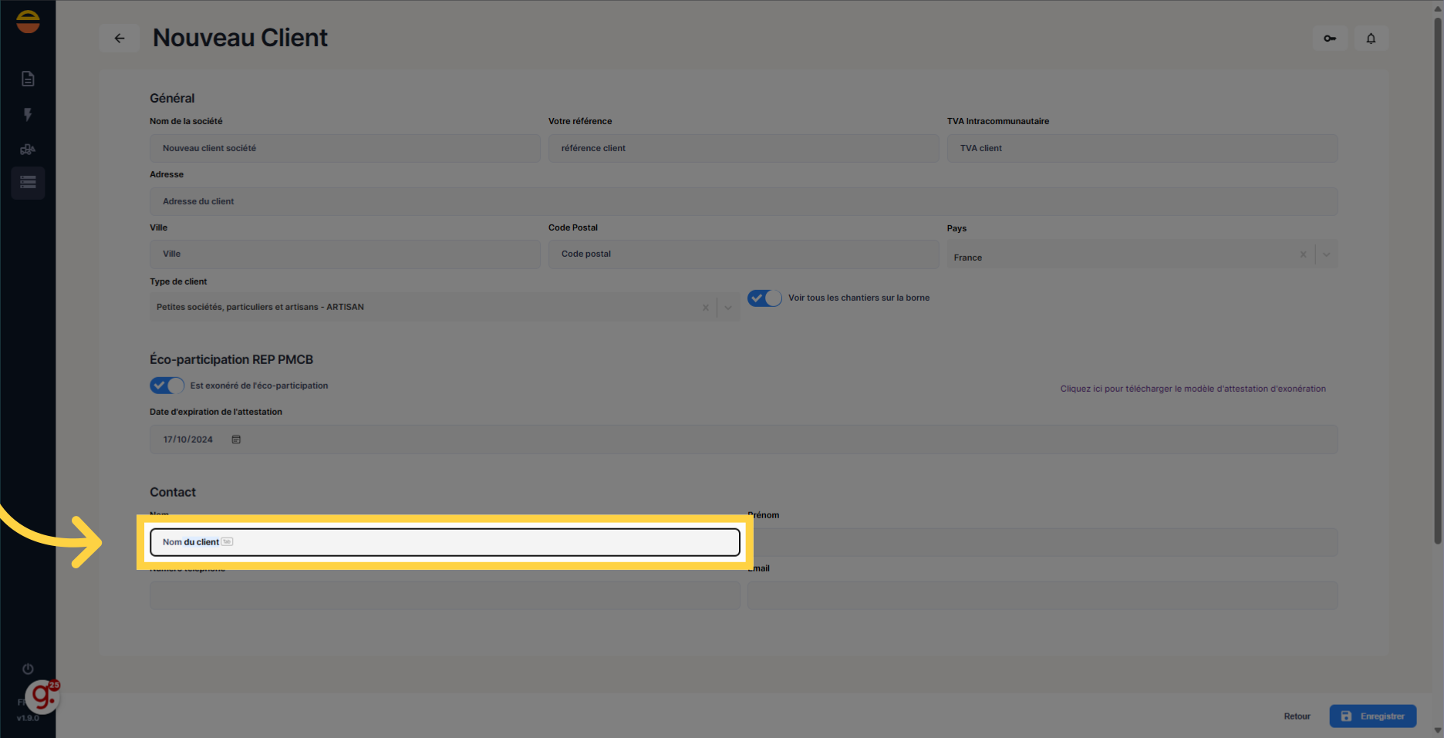This screenshot has width=1444, height=738.
Task: Click the power/logout icon at bottom left
Action: pos(28,669)
